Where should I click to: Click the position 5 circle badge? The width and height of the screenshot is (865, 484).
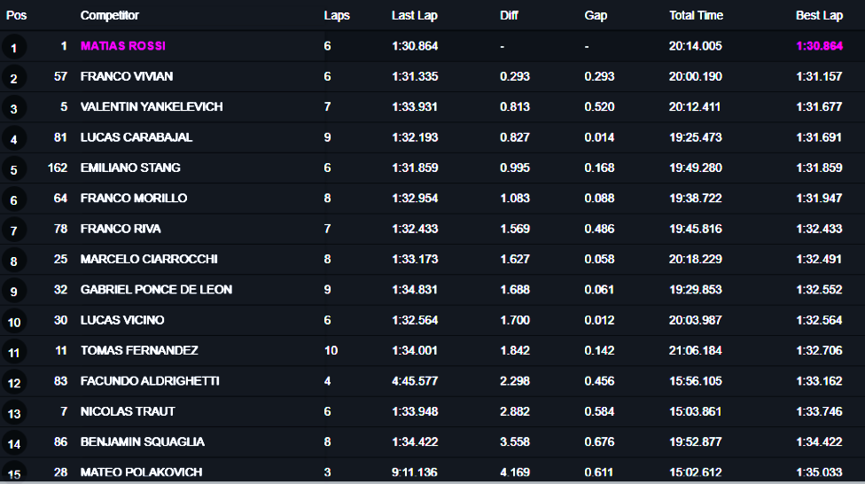coord(14,169)
